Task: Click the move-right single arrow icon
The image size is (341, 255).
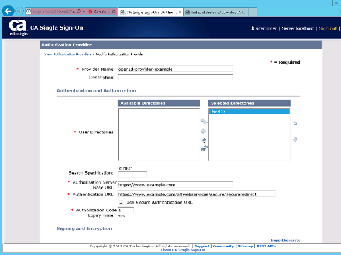Action: 204,131
